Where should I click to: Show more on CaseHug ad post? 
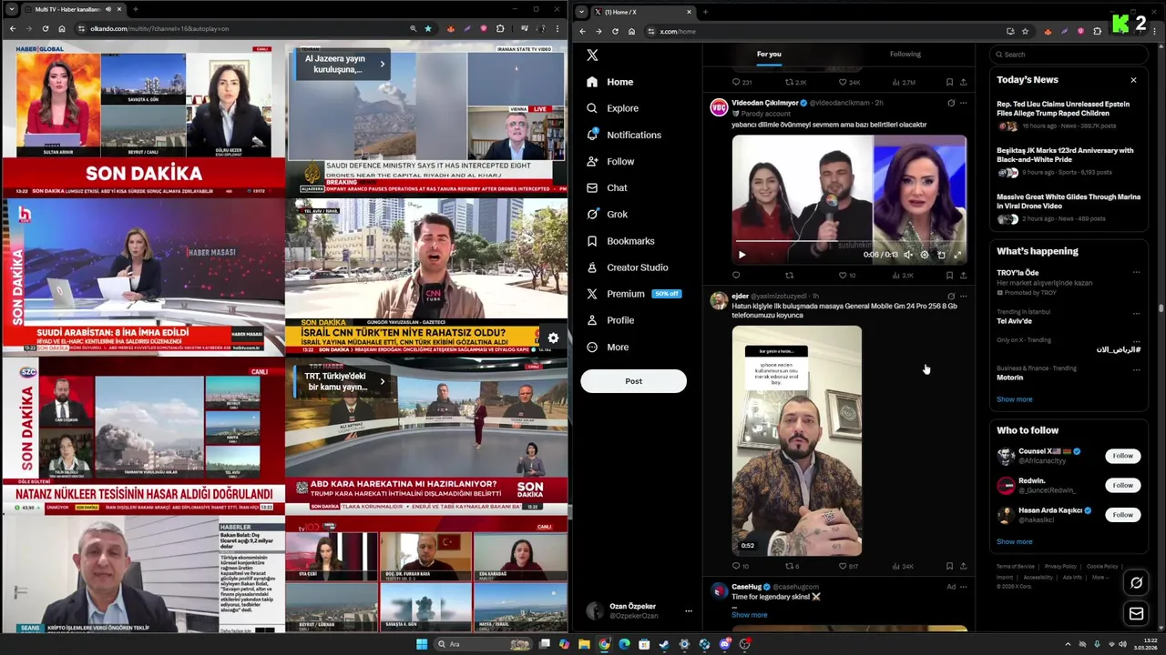[x=749, y=615]
